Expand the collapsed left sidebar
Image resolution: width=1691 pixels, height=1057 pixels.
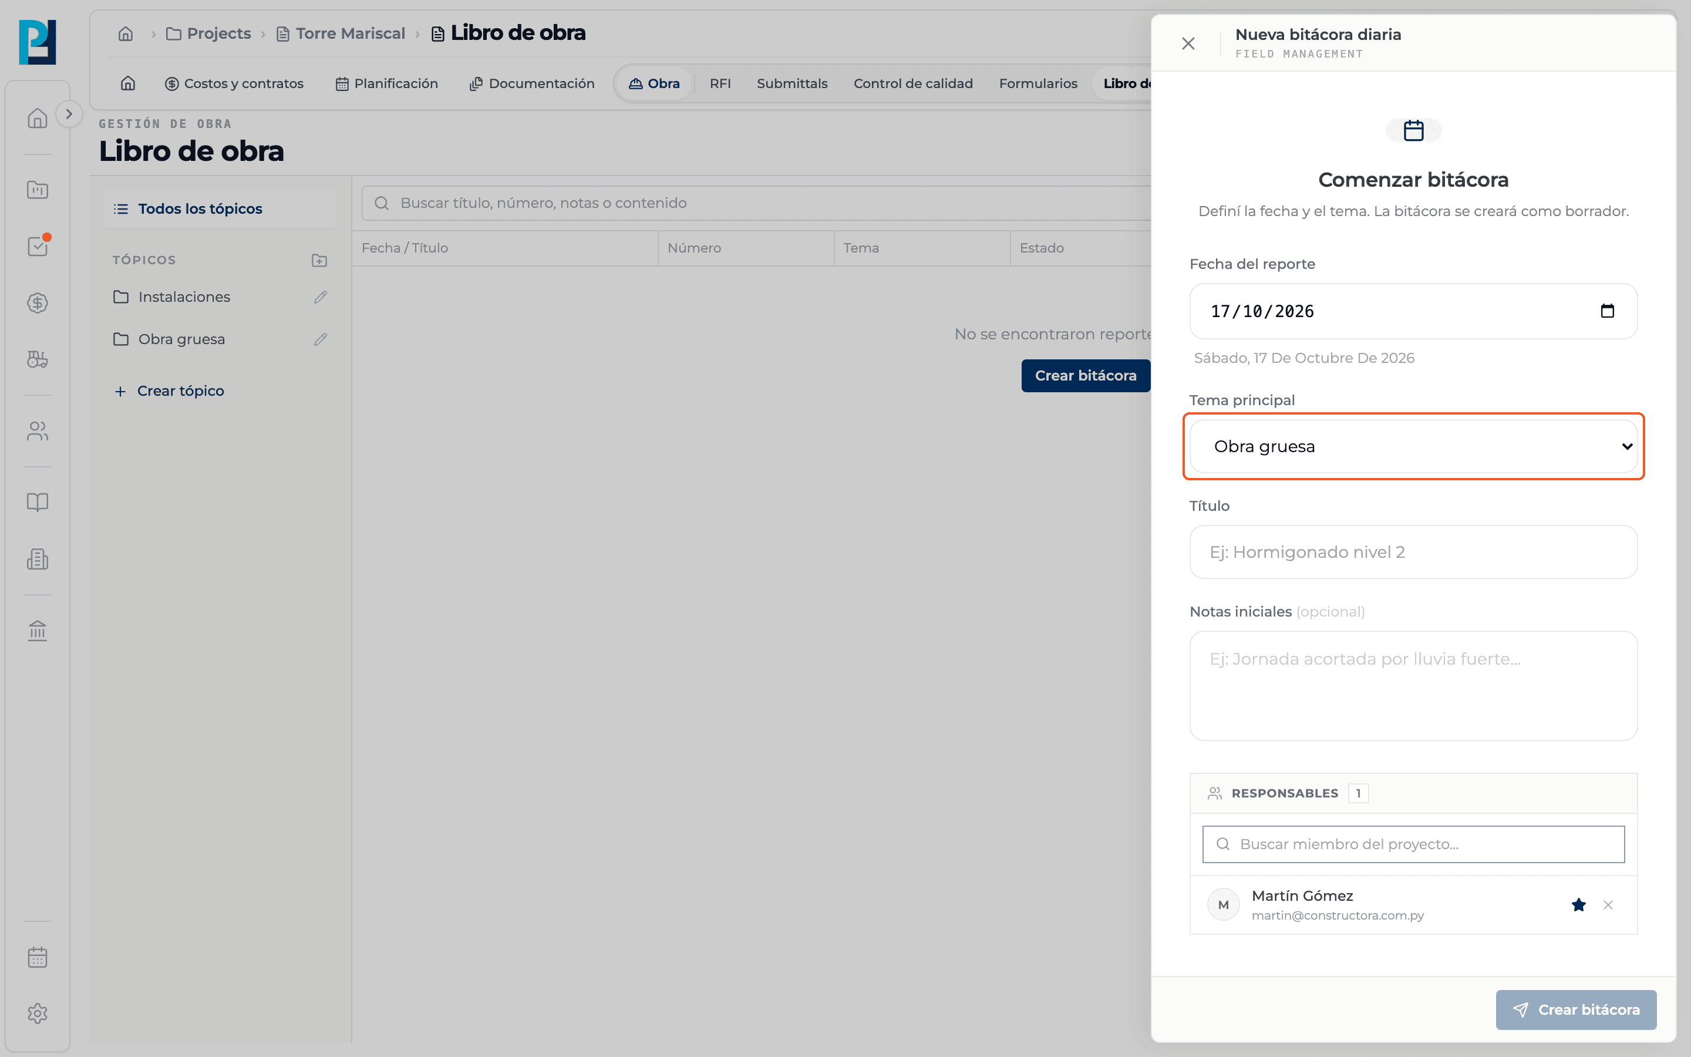(x=69, y=114)
